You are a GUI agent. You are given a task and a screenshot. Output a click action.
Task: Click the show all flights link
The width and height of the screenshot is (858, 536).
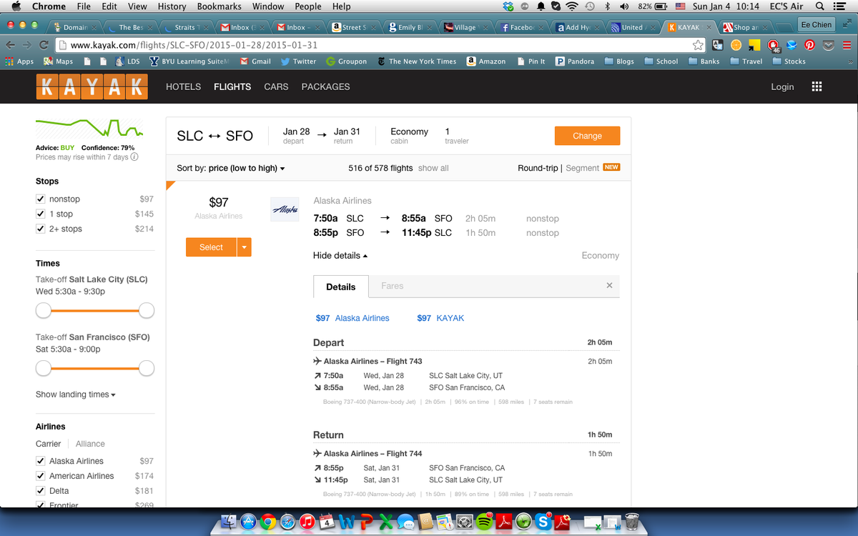pyautogui.click(x=433, y=168)
